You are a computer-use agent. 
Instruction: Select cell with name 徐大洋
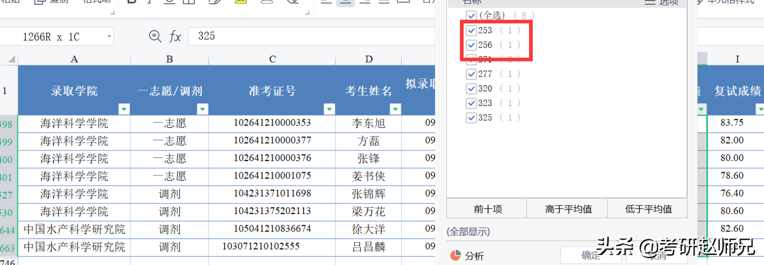369,229
